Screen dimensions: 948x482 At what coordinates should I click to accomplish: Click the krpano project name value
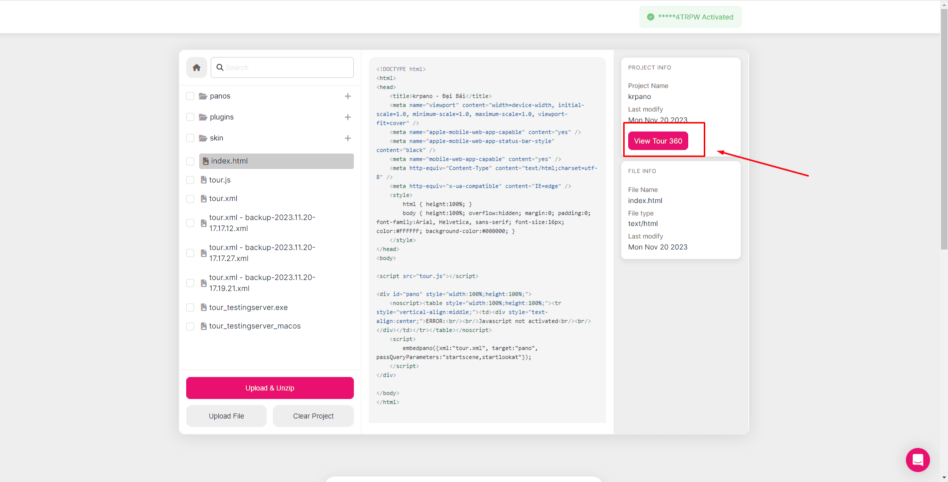point(640,97)
